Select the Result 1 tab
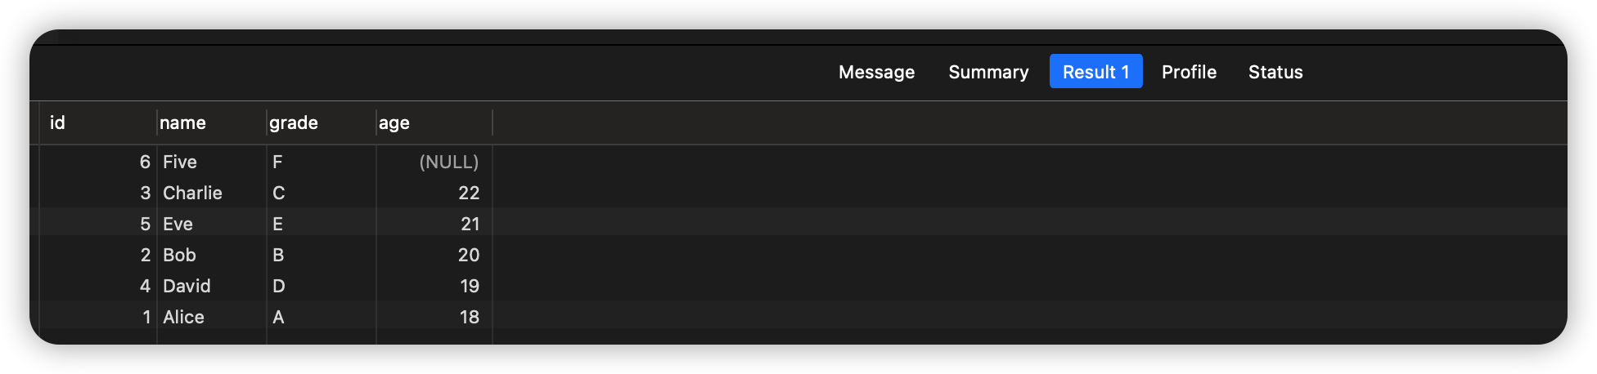Viewport: 1597px width, 374px height. 1095,72
